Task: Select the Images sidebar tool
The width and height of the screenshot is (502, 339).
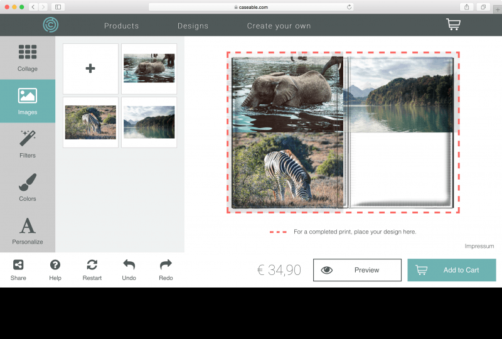Action: [28, 101]
